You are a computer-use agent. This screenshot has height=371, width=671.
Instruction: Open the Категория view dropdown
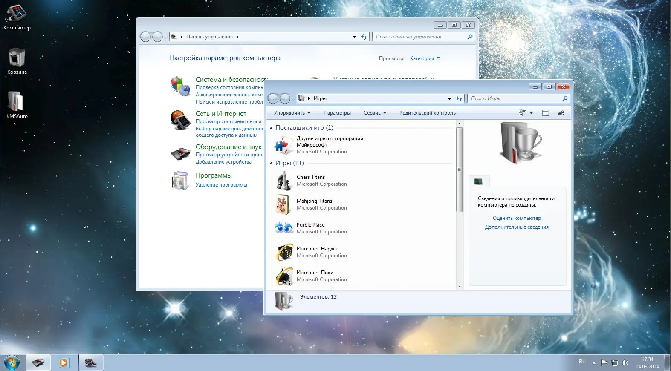point(425,58)
